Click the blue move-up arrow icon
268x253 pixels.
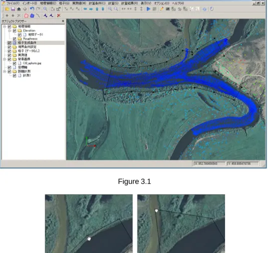pos(97,9)
